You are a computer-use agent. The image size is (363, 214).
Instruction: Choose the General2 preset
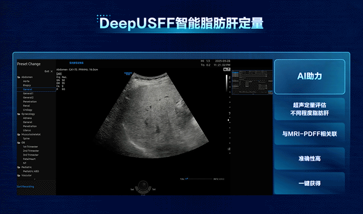click(x=28, y=98)
